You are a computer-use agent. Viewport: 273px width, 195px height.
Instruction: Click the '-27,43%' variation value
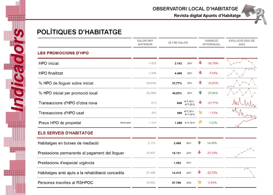tap(212, 153)
